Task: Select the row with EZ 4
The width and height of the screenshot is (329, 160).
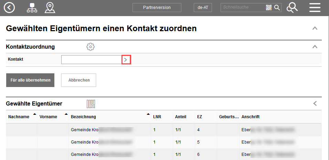Action: [x=164, y=130]
